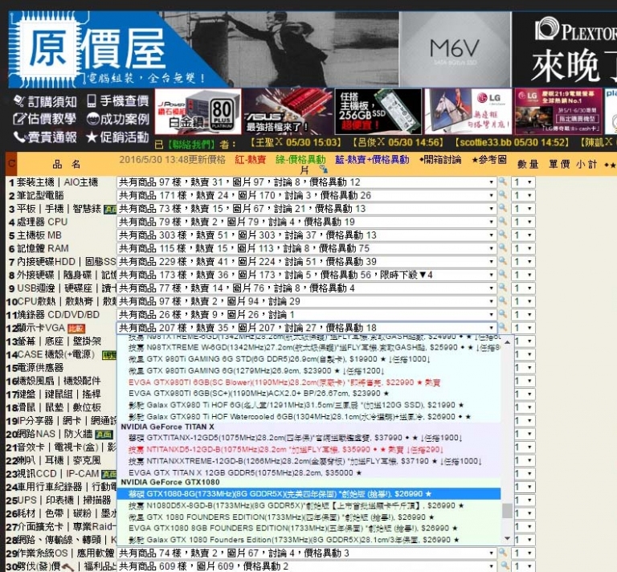Click magnifier icon for 套裝主機 row

click(x=502, y=182)
